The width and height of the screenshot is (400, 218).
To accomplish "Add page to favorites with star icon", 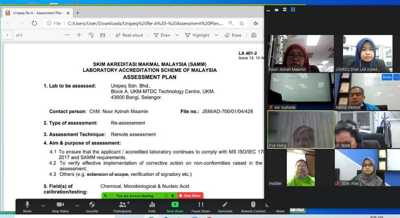I will click(x=241, y=23).
